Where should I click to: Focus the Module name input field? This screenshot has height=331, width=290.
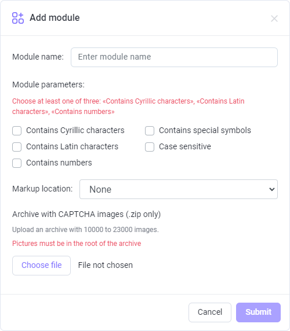(174, 57)
